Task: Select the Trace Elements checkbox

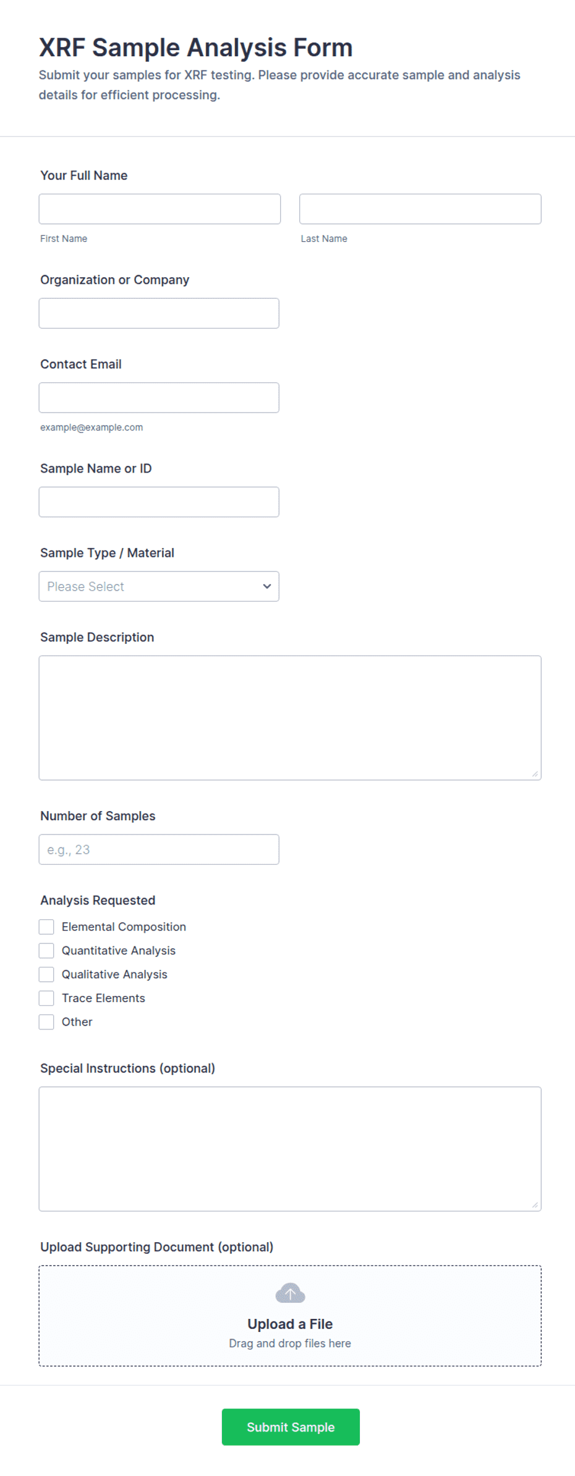Action: coord(46,998)
